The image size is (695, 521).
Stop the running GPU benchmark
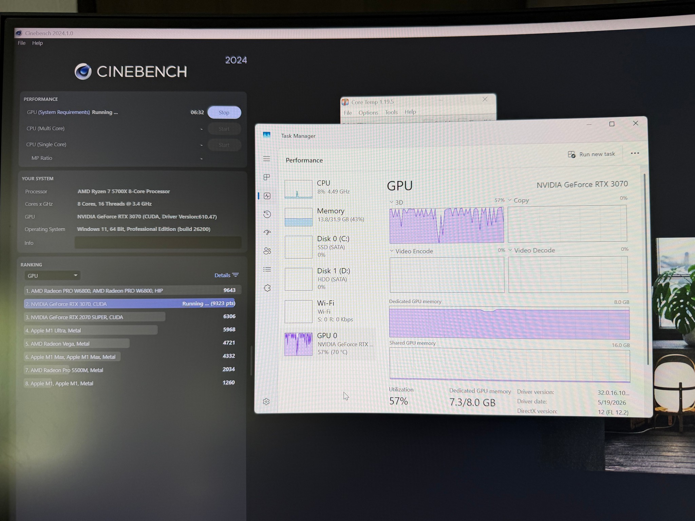pos(224,112)
